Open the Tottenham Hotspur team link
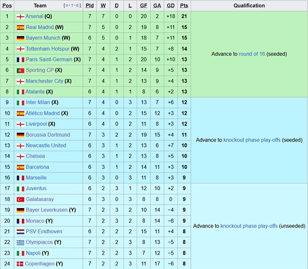 tap(48, 49)
